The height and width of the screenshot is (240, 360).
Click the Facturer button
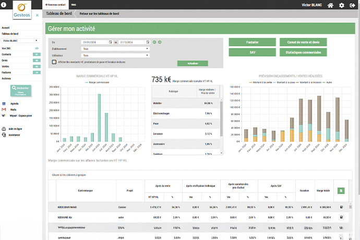pyautogui.click(x=252, y=42)
